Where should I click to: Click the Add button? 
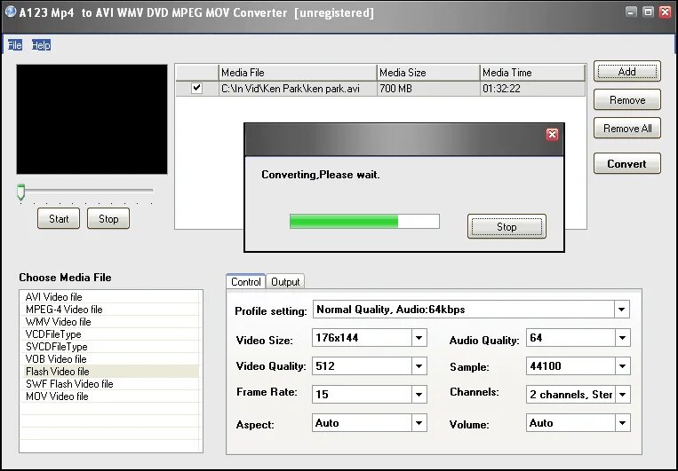pos(627,71)
